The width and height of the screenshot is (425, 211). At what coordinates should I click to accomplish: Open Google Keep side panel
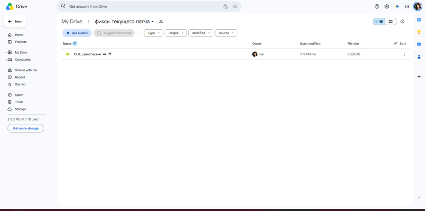pos(419,32)
